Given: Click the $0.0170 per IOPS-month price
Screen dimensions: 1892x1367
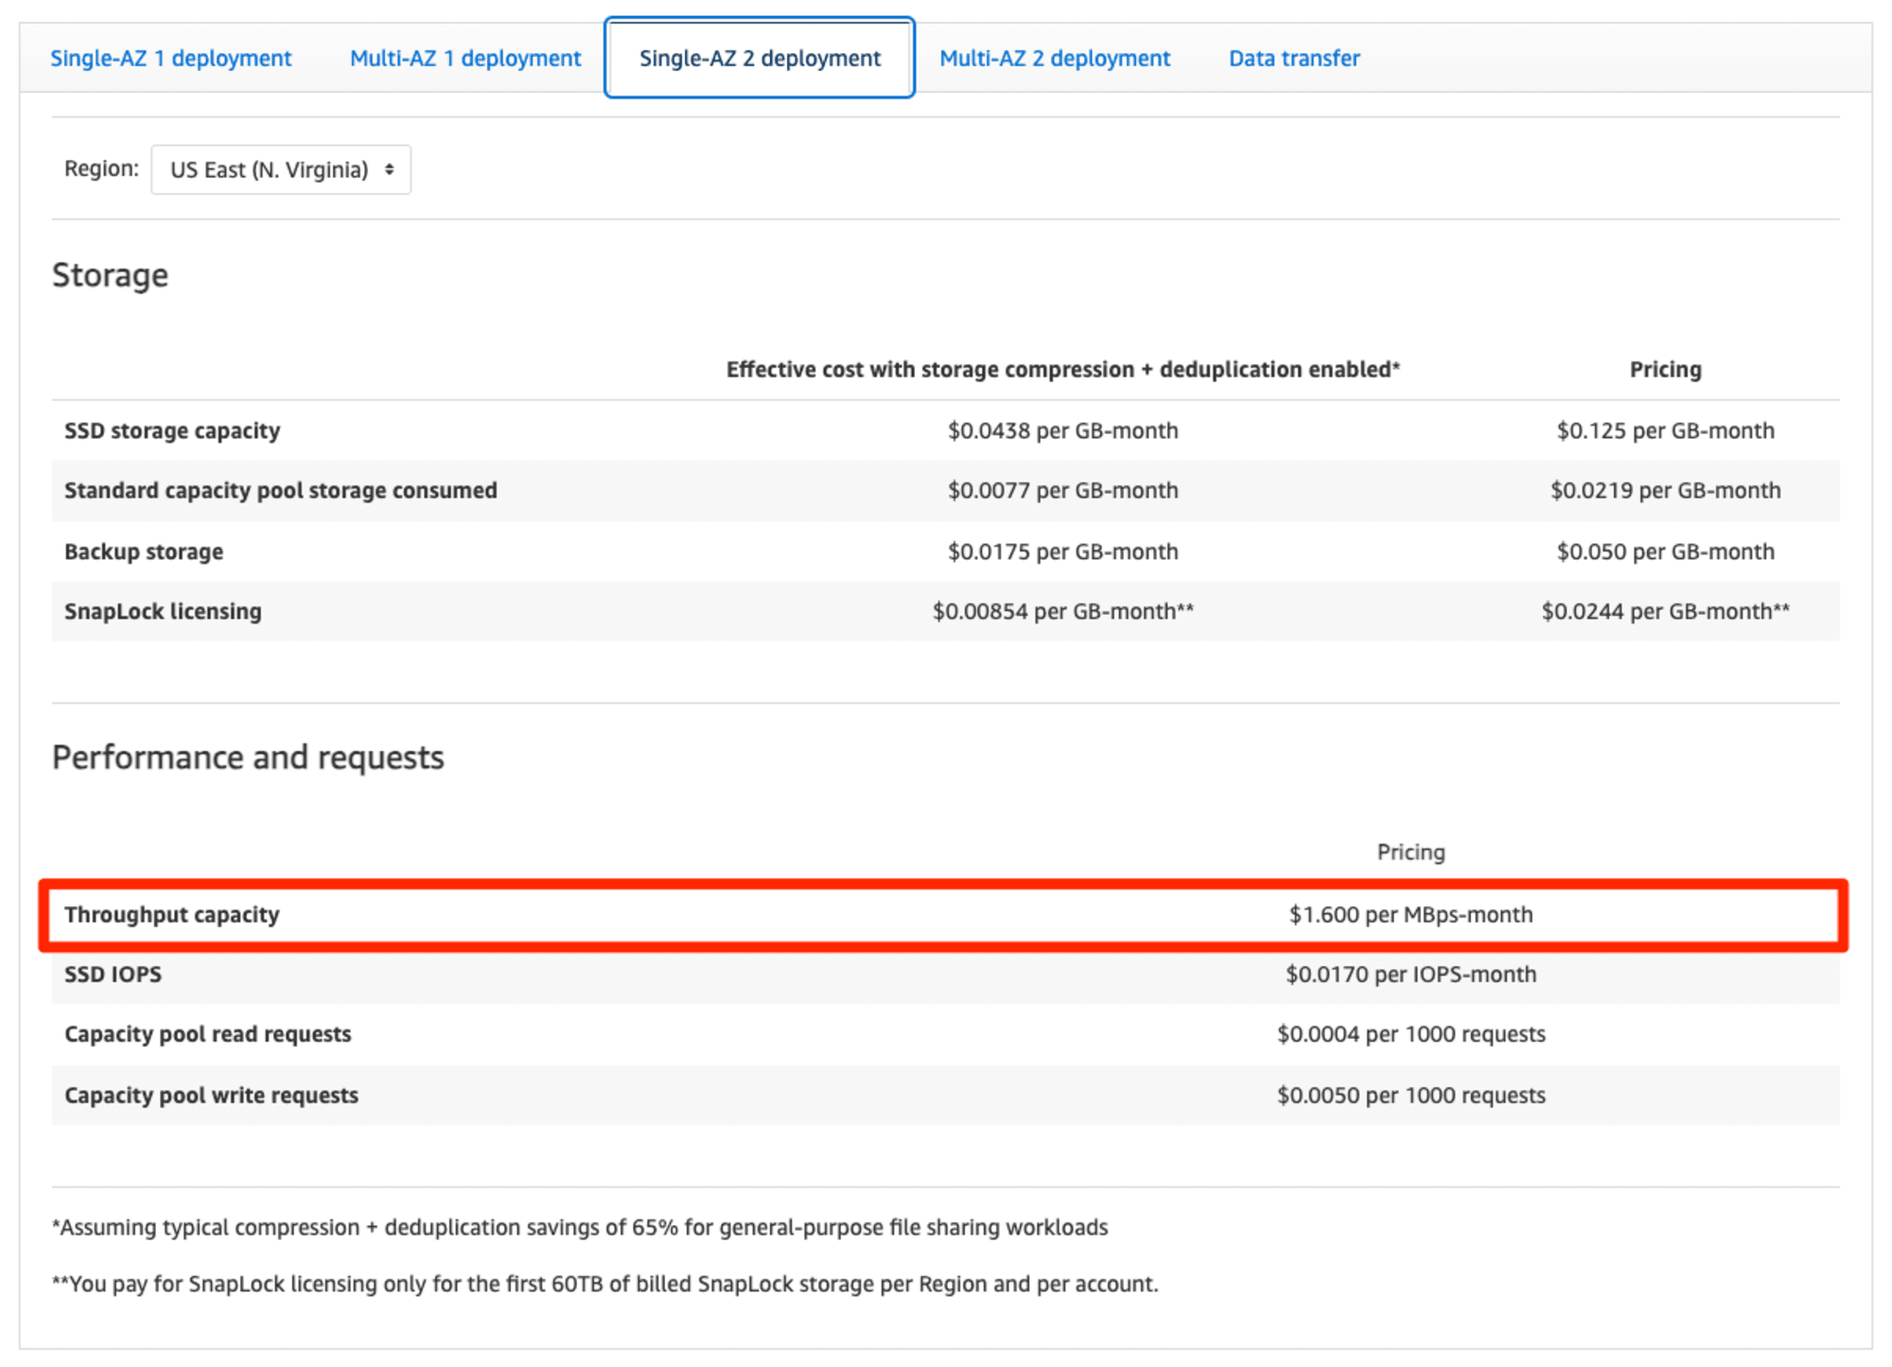Looking at the screenshot, I should click(x=1410, y=974).
